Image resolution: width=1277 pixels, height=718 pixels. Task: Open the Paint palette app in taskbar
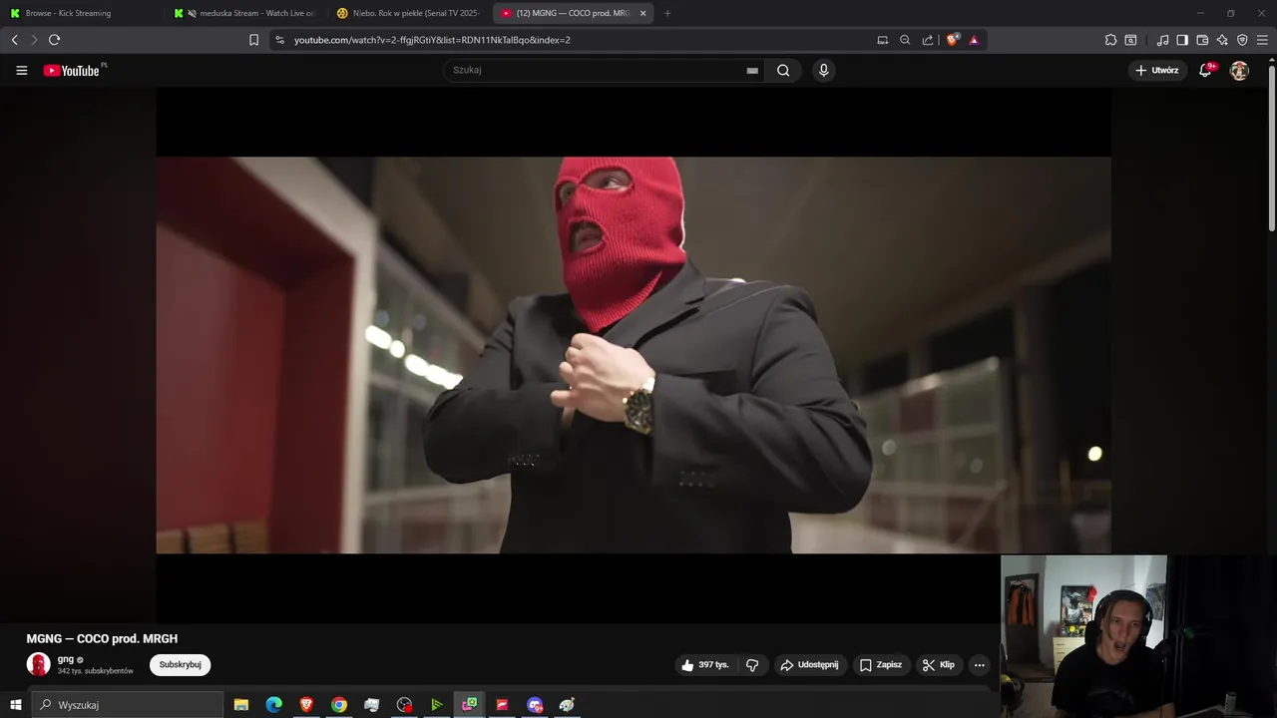(x=567, y=705)
